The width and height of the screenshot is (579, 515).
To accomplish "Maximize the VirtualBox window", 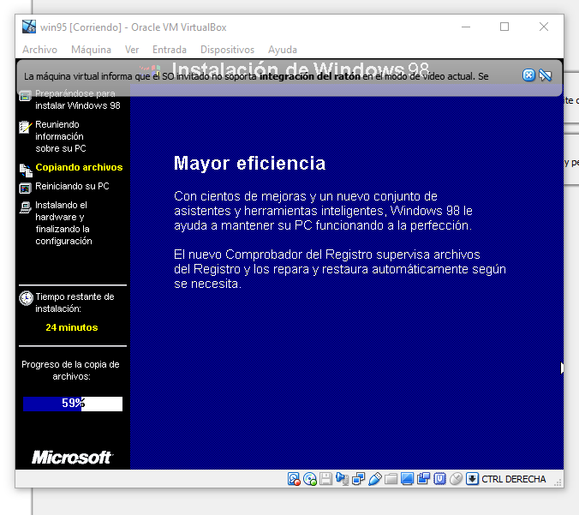I will pyautogui.click(x=504, y=27).
